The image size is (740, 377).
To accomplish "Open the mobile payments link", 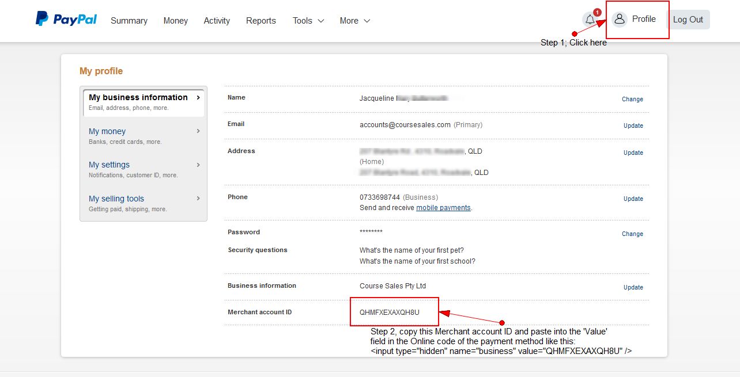I will coord(443,208).
